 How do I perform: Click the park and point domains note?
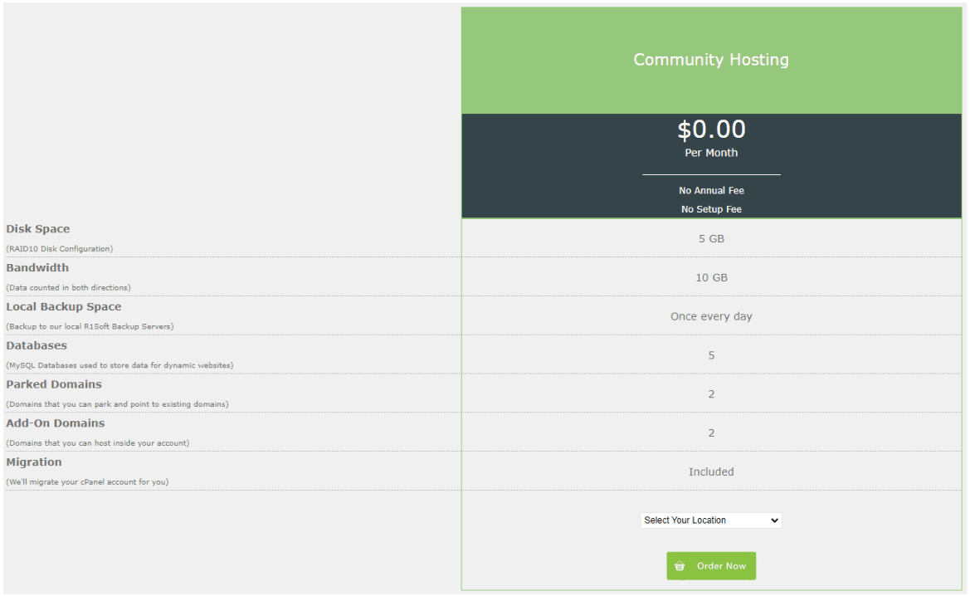tap(117, 405)
